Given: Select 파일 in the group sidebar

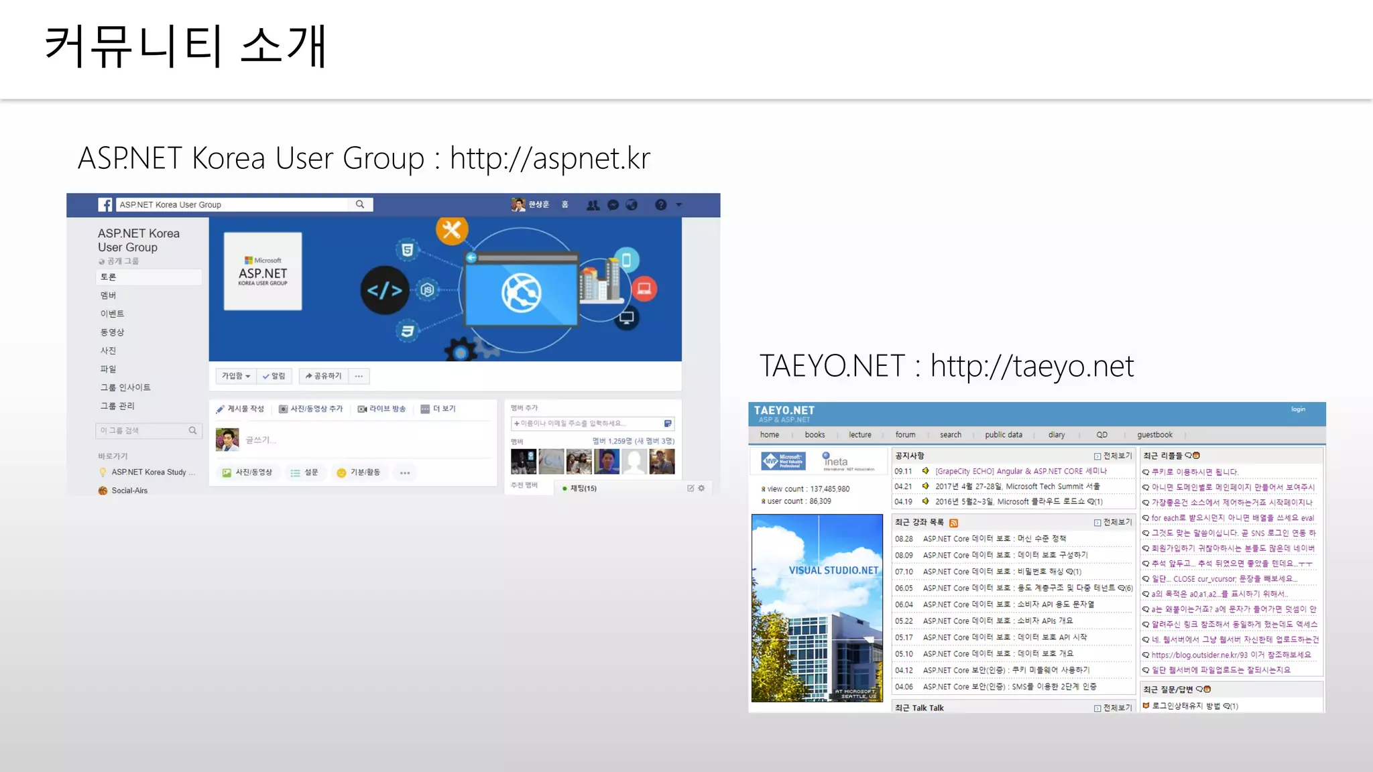Looking at the screenshot, I should pyautogui.click(x=109, y=369).
